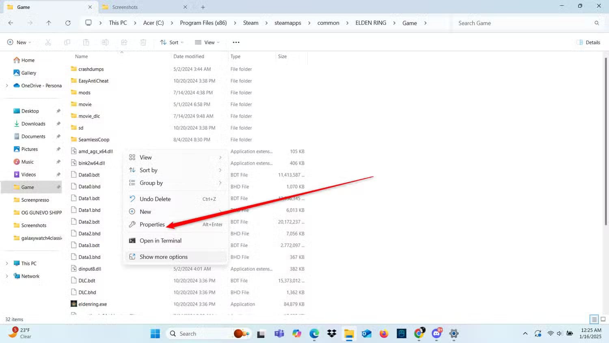This screenshot has height=343, width=609.
Task: Click the This PC monitor icon in address bar
Action: pyautogui.click(x=88, y=23)
